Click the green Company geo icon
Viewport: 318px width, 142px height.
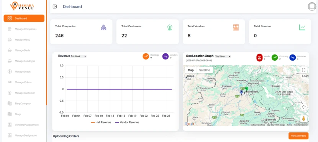click(x=275, y=58)
